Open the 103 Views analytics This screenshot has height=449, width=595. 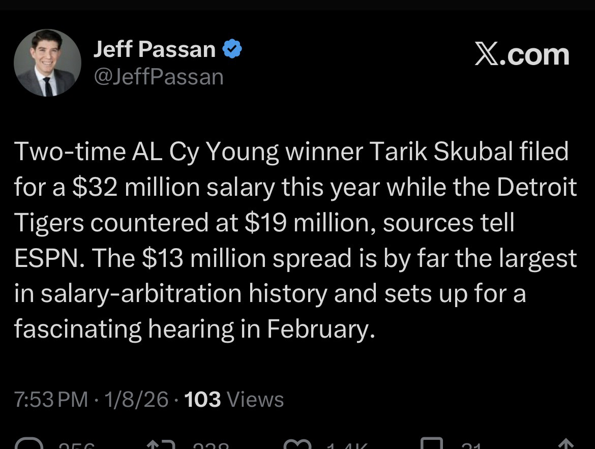233,399
